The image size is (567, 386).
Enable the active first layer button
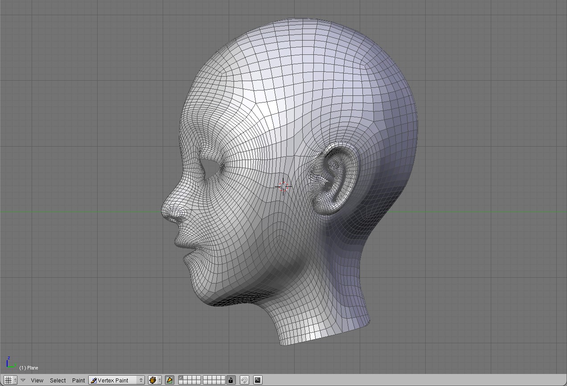tap(181, 378)
